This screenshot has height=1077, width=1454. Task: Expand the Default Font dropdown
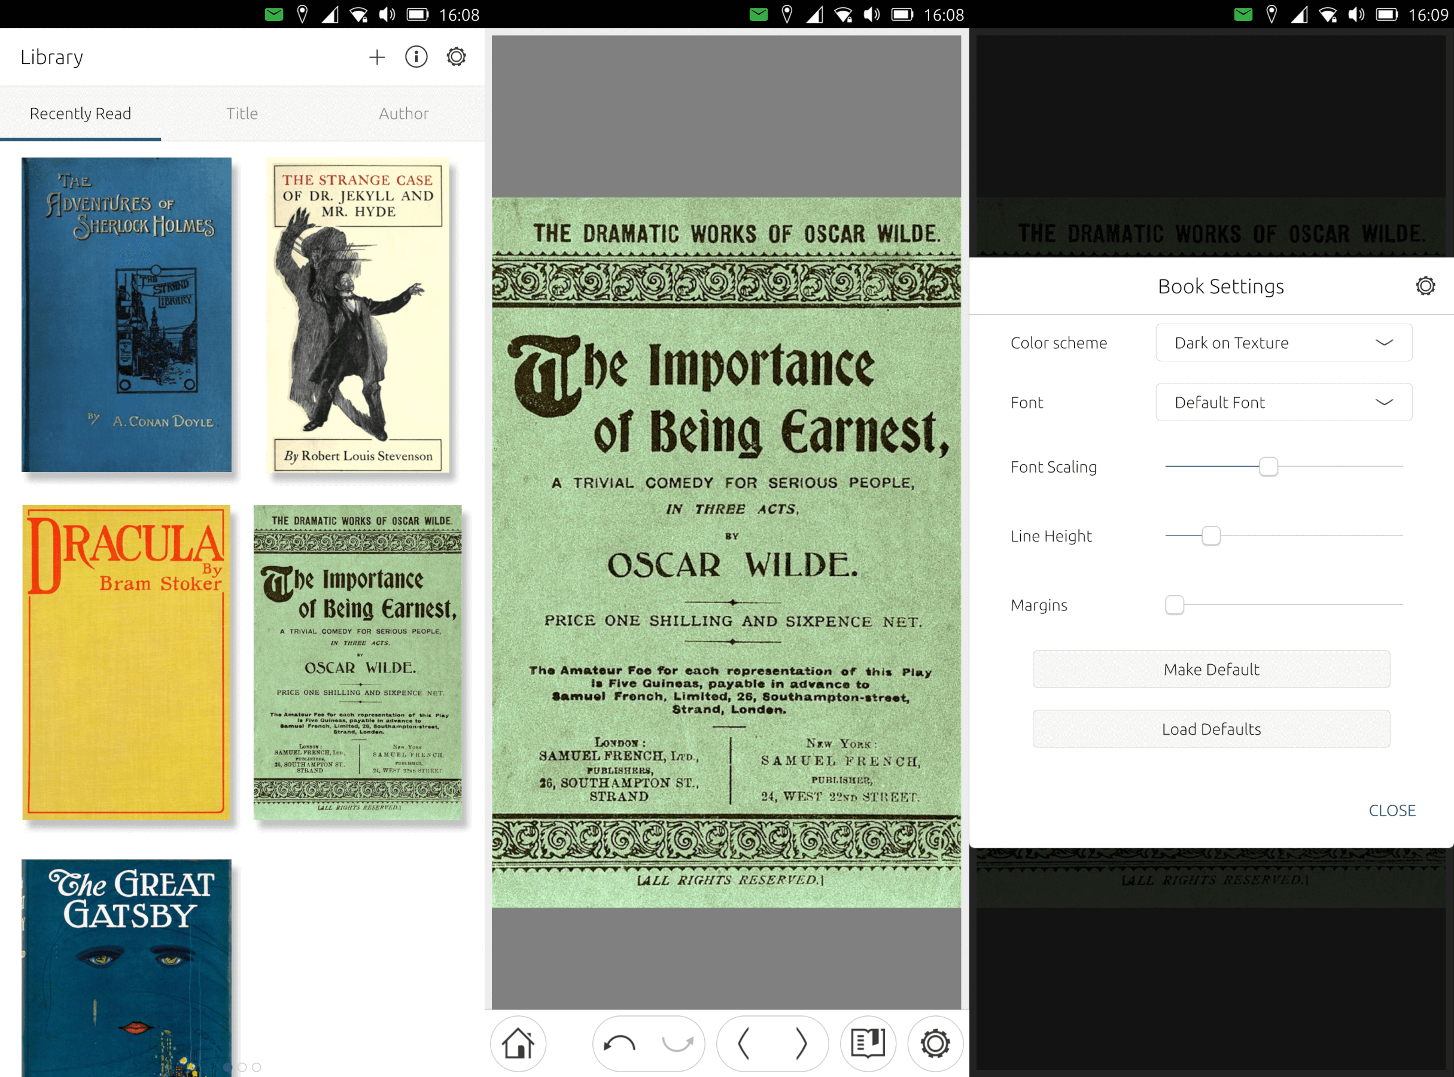1283,402
